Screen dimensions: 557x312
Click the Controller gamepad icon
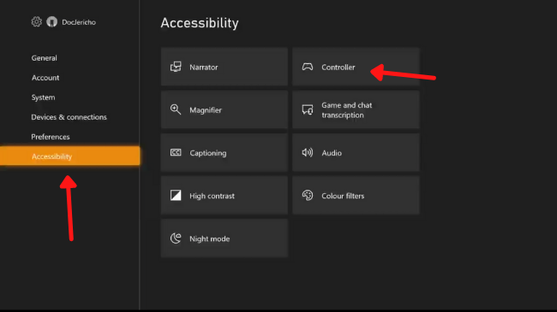(x=308, y=67)
